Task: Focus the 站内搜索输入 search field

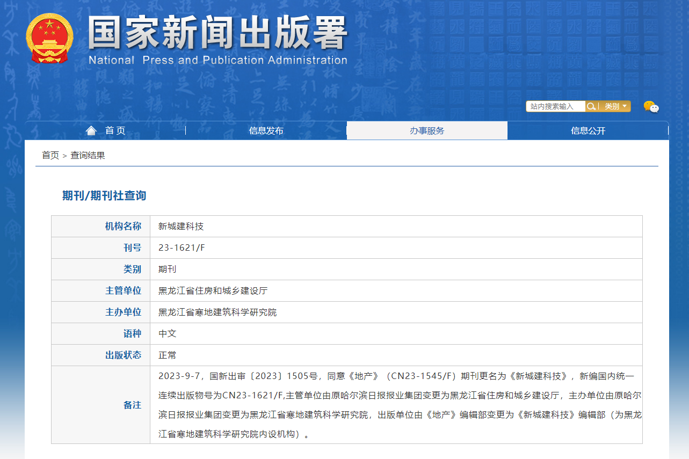Action: point(555,106)
